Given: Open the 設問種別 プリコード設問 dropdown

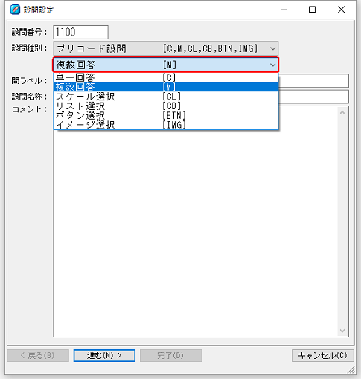Looking at the screenshot, I should [166, 48].
